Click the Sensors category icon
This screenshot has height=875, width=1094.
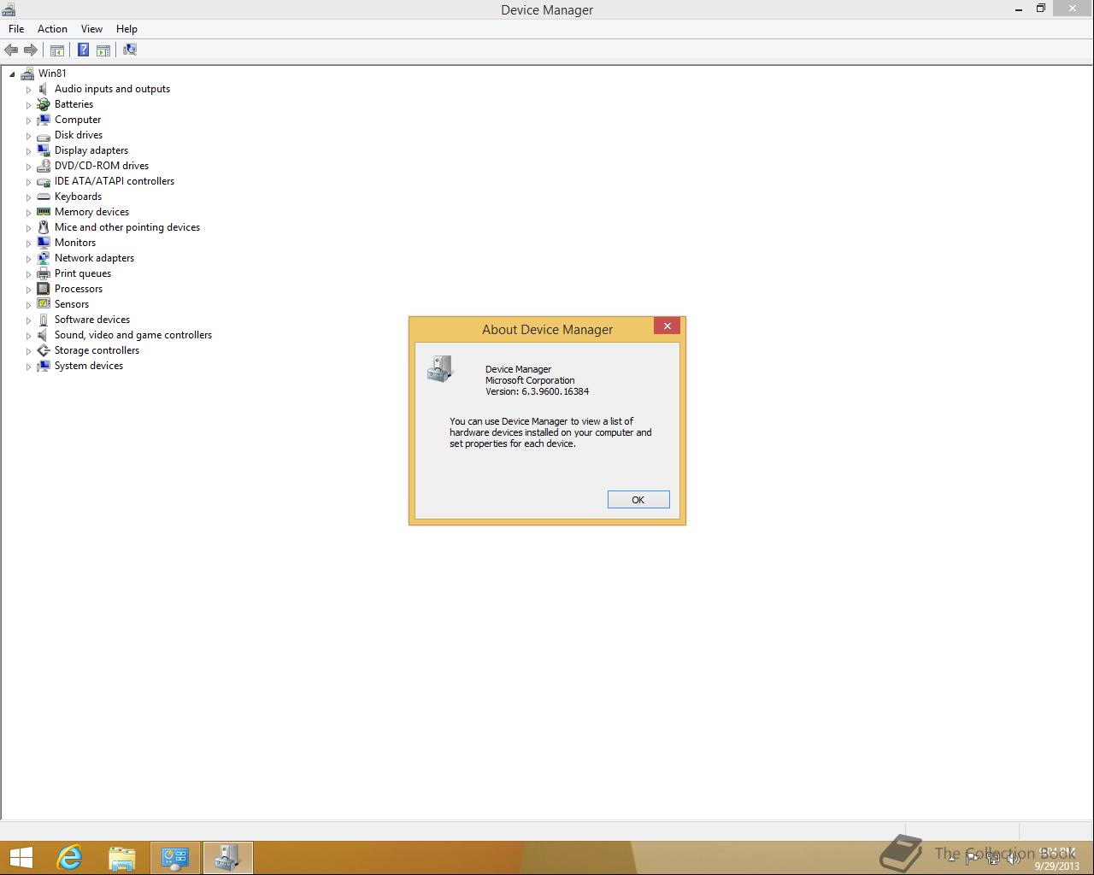click(x=44, y=304)
